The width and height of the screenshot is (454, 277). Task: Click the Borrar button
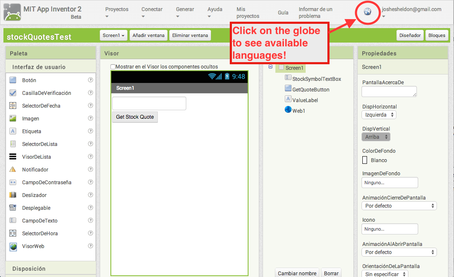(331, 273)
